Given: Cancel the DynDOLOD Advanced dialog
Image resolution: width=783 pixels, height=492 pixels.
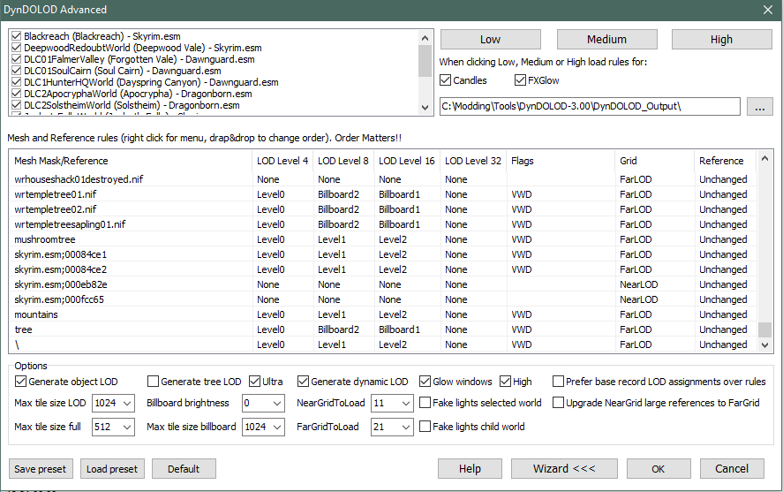Looking at the screenshot, I should (732, 469).
